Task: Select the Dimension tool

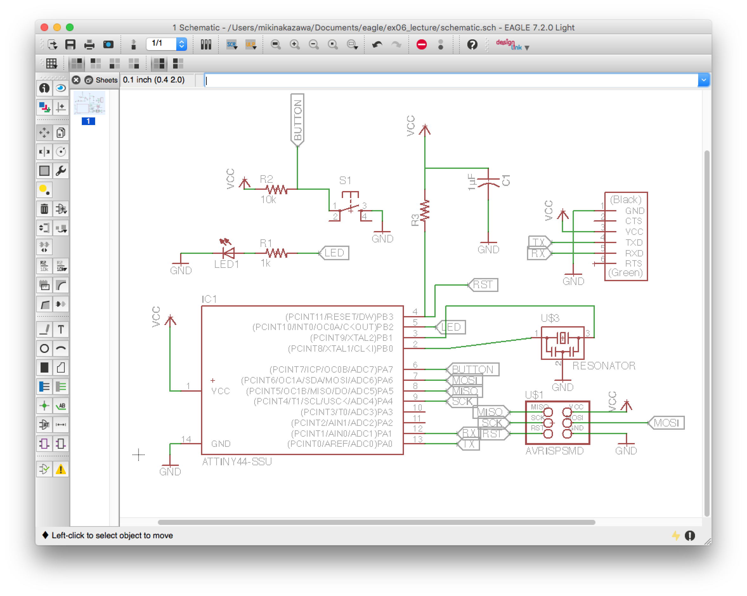Action: point(61,425)
